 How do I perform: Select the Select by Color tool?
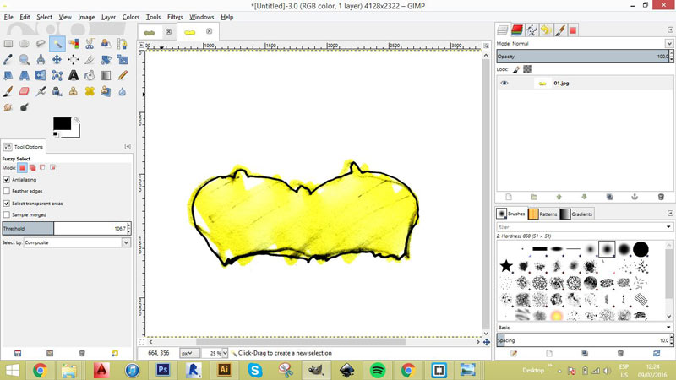74,44
